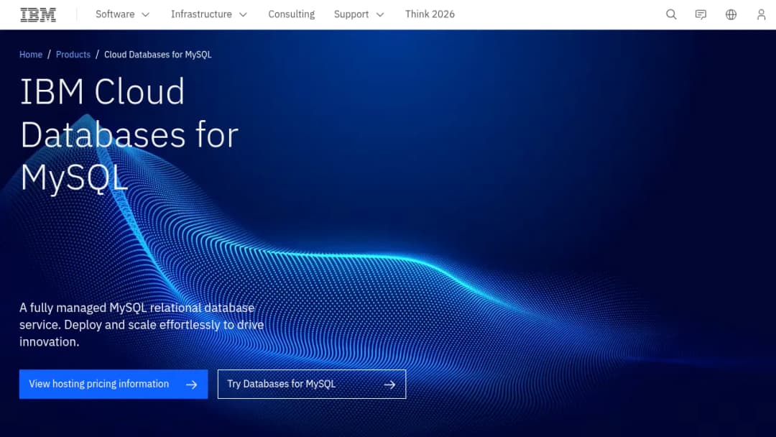
Task: Go to the Home breadcrumb link
Action: [31, 55]
